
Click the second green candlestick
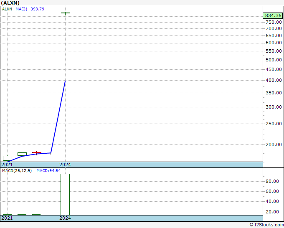(x=22, y=154)
